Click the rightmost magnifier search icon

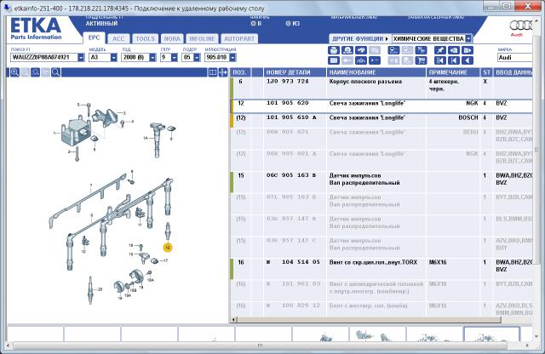click(x=55, y=72)
